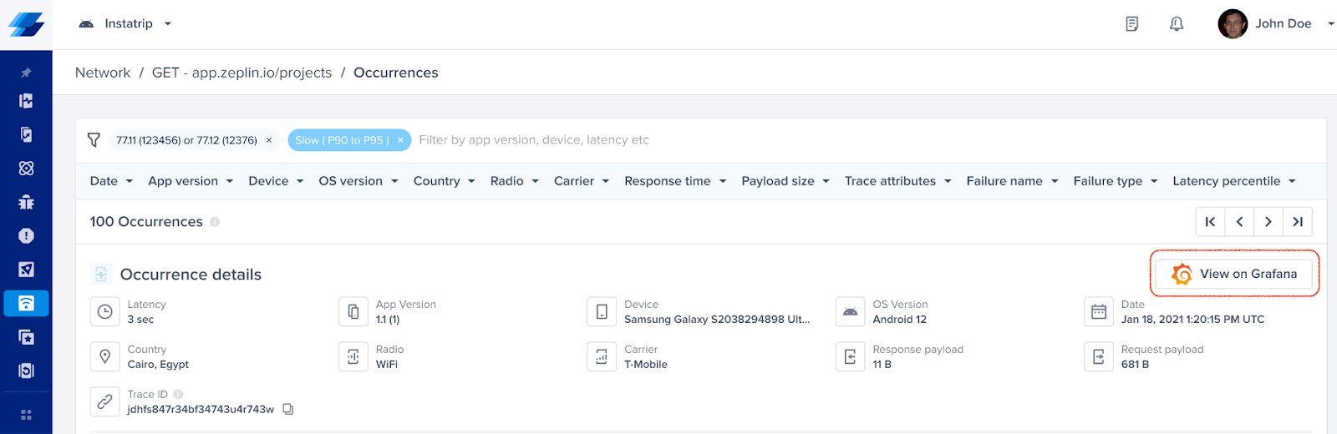
Task: Click the App Version copy-pages icon
Action: (353, 311)
